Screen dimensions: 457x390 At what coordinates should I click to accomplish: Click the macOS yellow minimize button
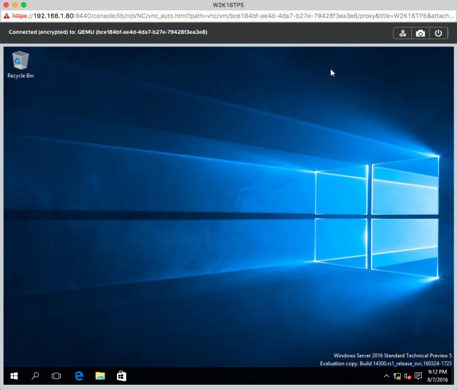[15, 5]
